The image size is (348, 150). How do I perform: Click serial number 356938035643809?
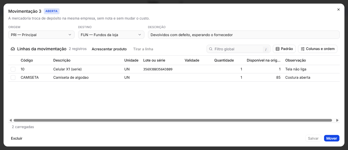click(x=158, y=69)
